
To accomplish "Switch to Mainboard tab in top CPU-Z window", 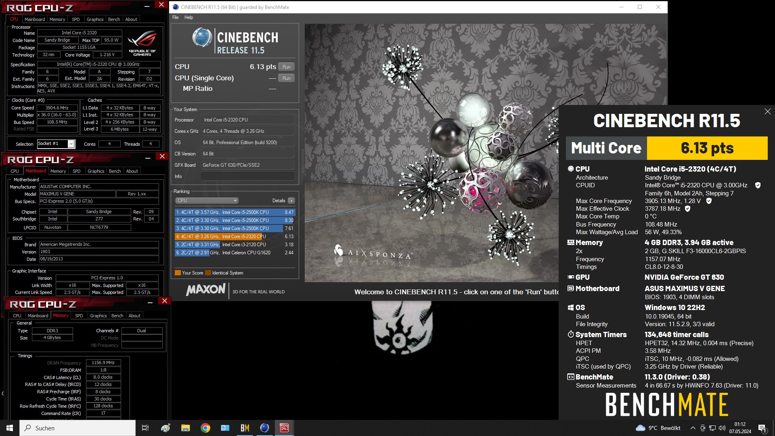I will pos(35,19).
